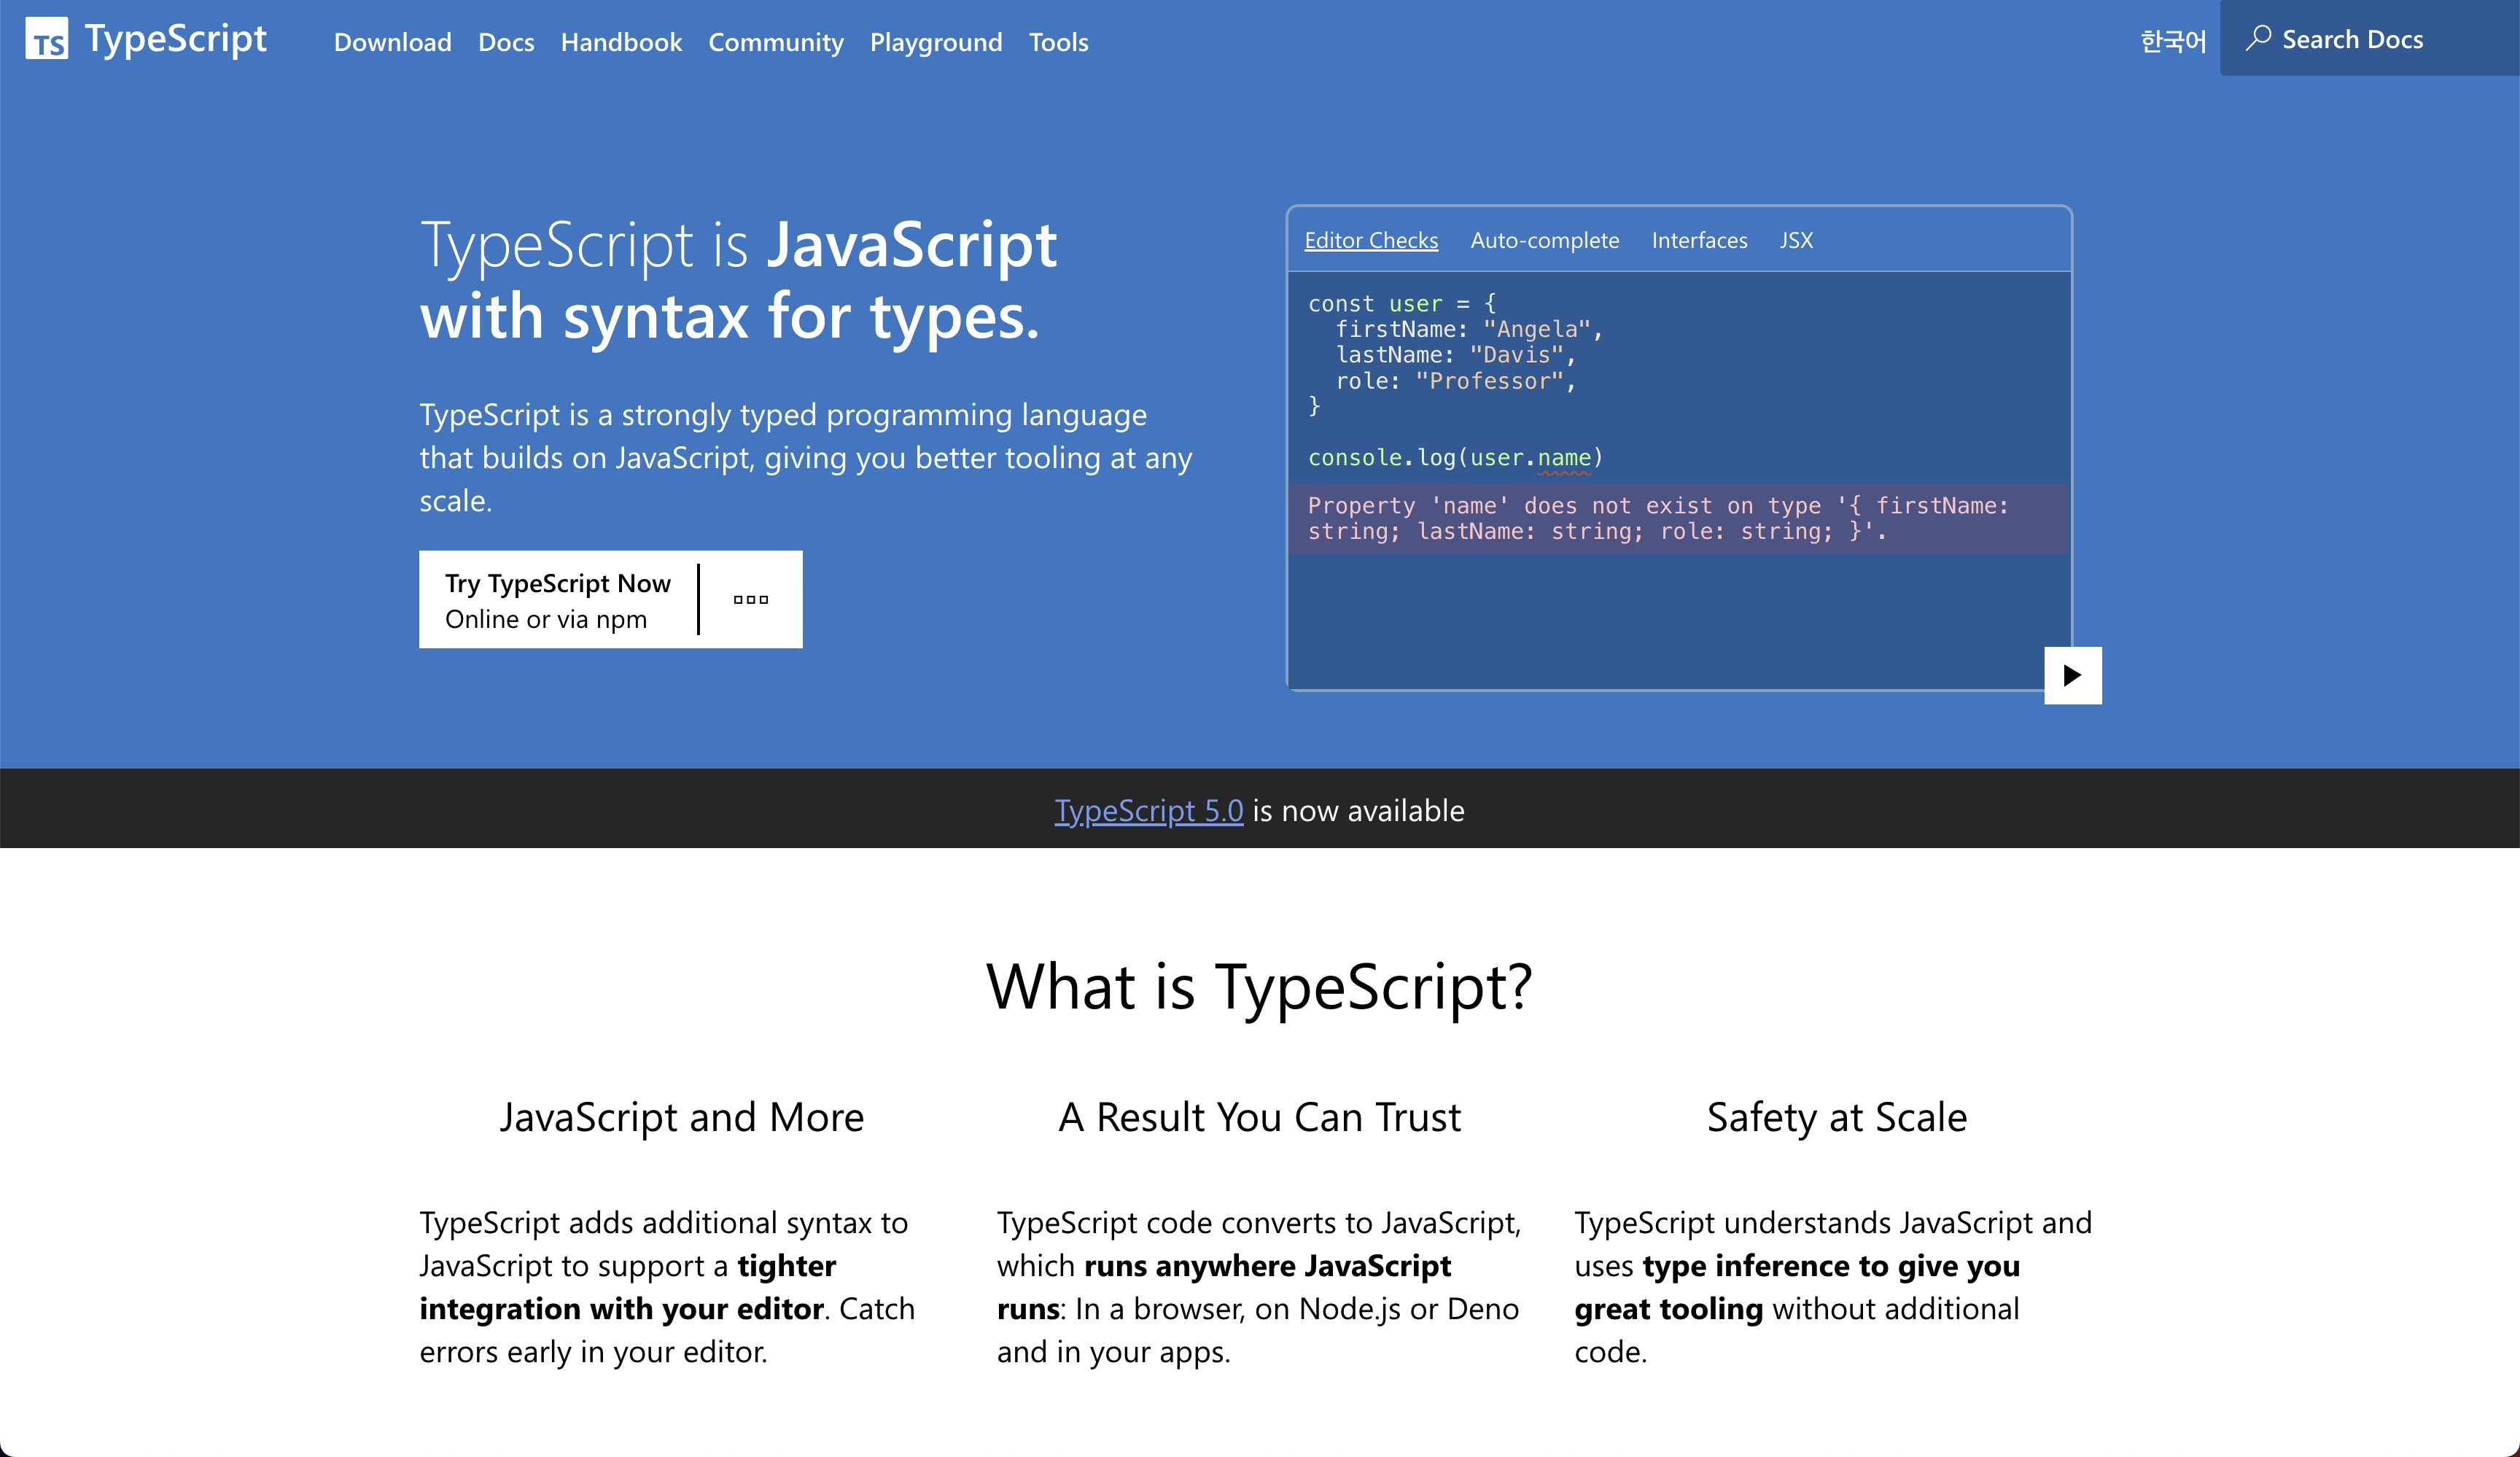Focus the Search Docs field

click(x=2370, y=38)
